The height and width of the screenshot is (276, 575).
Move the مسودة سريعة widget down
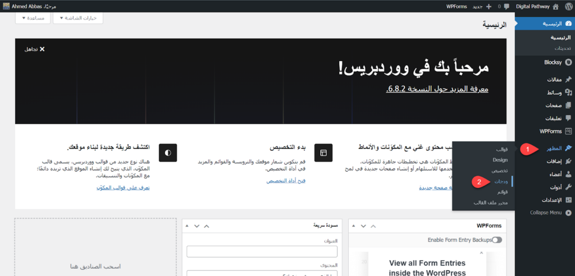(197, 226)
